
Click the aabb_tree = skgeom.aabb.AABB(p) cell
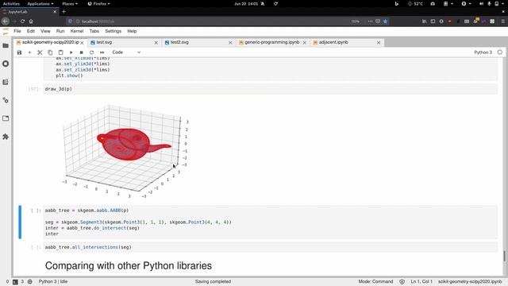point(271,222)
